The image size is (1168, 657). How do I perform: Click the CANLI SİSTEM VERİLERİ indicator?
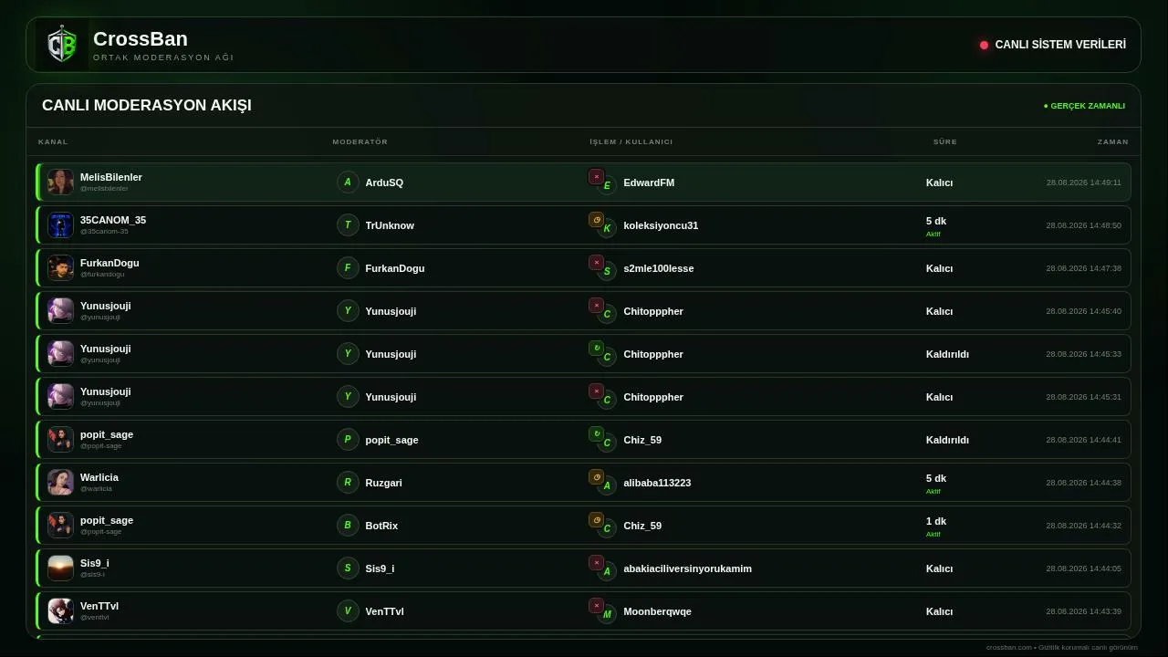[x=1053, y=45]
